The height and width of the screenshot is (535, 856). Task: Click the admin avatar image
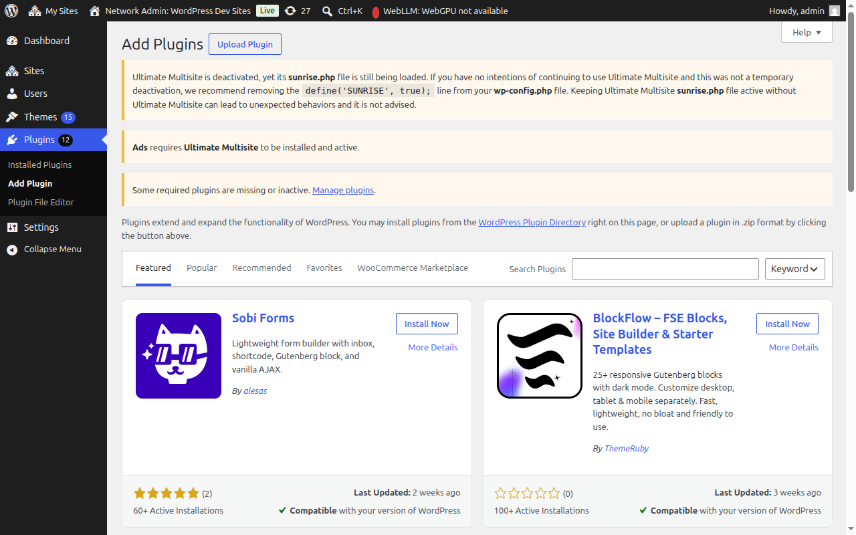point(834,11)
